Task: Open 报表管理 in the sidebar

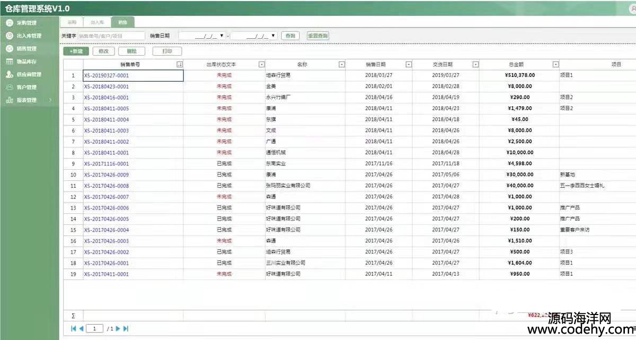Action: pyautogui.click(x=26, y=100)
